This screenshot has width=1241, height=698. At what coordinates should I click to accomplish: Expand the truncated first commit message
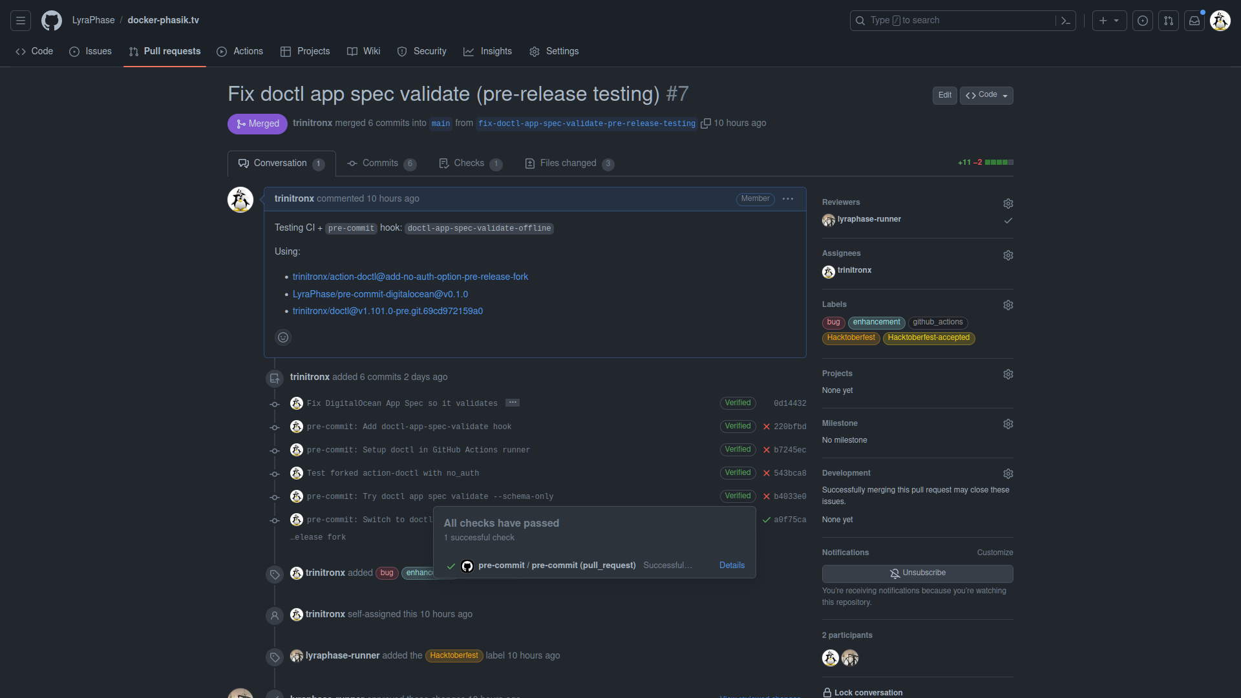tap(513, 402)
